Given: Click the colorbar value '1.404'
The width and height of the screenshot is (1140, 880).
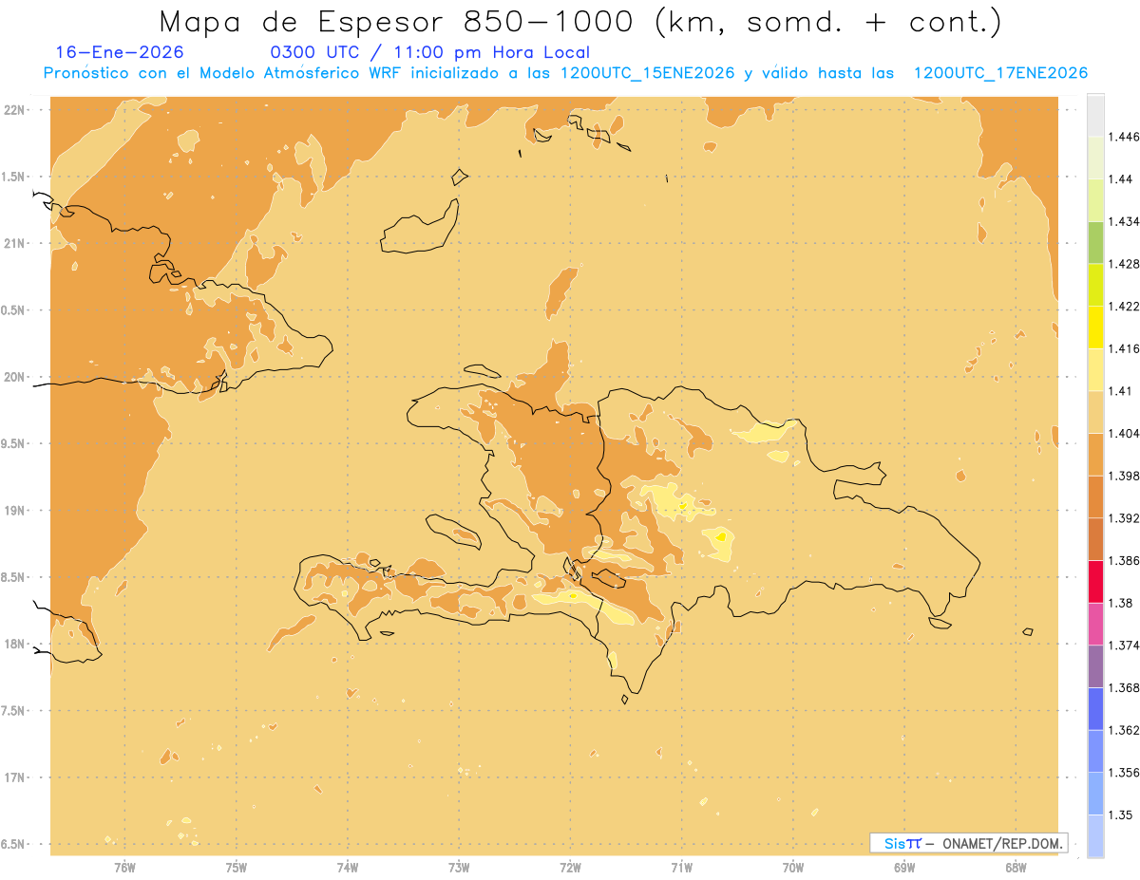Looking at the screenshot, I should point(1124,434).
